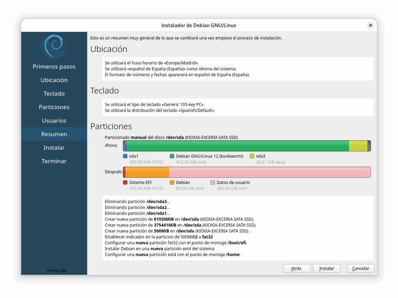Click the 'Generic 105-key PC' keyboard line
The width and height of the screenshot is (398, 298).
[155, 104]
